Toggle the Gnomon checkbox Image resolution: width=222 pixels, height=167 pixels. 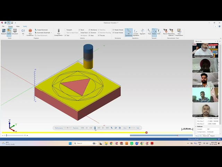(89, 33)
